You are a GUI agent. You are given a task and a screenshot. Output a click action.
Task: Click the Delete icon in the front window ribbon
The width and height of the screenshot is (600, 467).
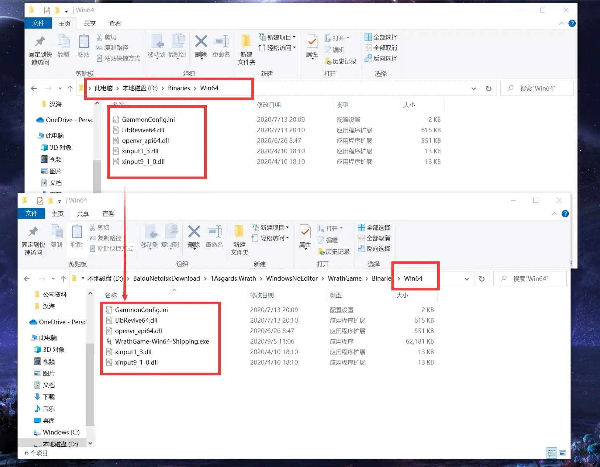pyautogui.click(x=194, y=236)
